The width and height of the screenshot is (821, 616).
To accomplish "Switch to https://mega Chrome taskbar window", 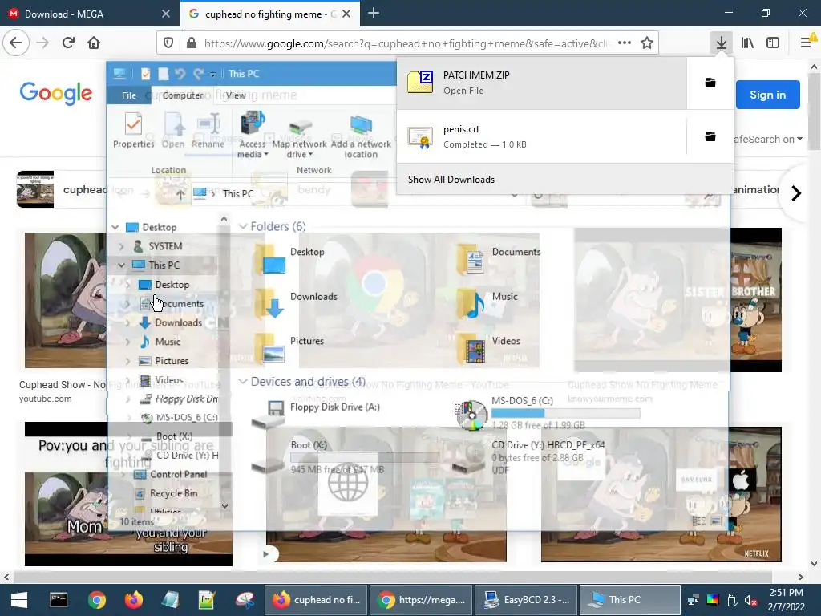I will (x=422, y=600).
